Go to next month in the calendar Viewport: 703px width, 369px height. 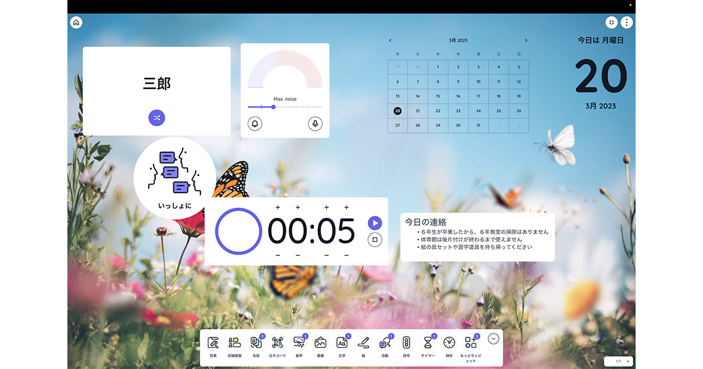pos(525,40)
